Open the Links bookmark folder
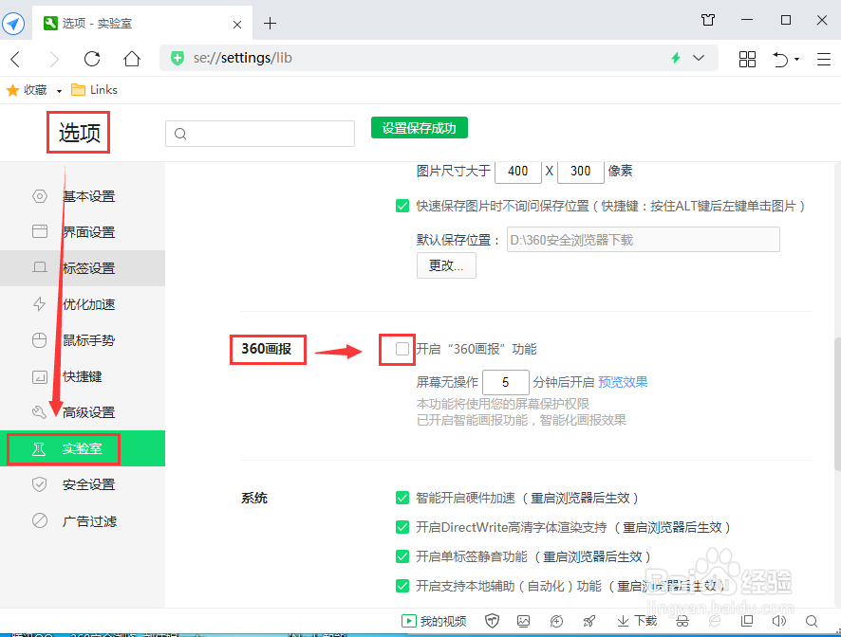 tap(94, 90)
